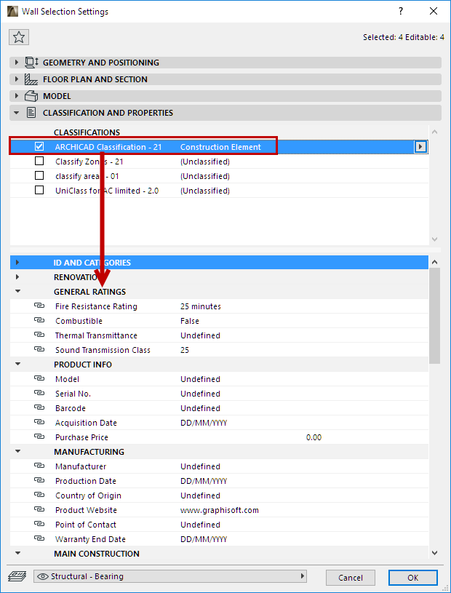
Task: Click the Acquisition Date DD/MM/YYYY field
Action: point(204,423)
